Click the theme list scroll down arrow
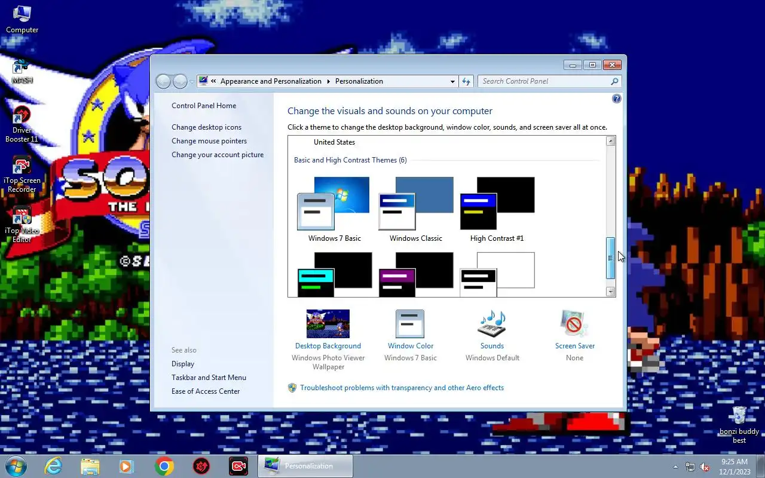765x478 pixels. (610, 292)
